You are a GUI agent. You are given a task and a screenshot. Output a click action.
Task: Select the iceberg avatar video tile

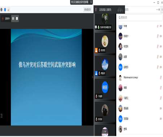[105, 66]
